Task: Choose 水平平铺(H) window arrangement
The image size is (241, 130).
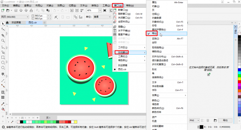Action: [x=129, y=31]
